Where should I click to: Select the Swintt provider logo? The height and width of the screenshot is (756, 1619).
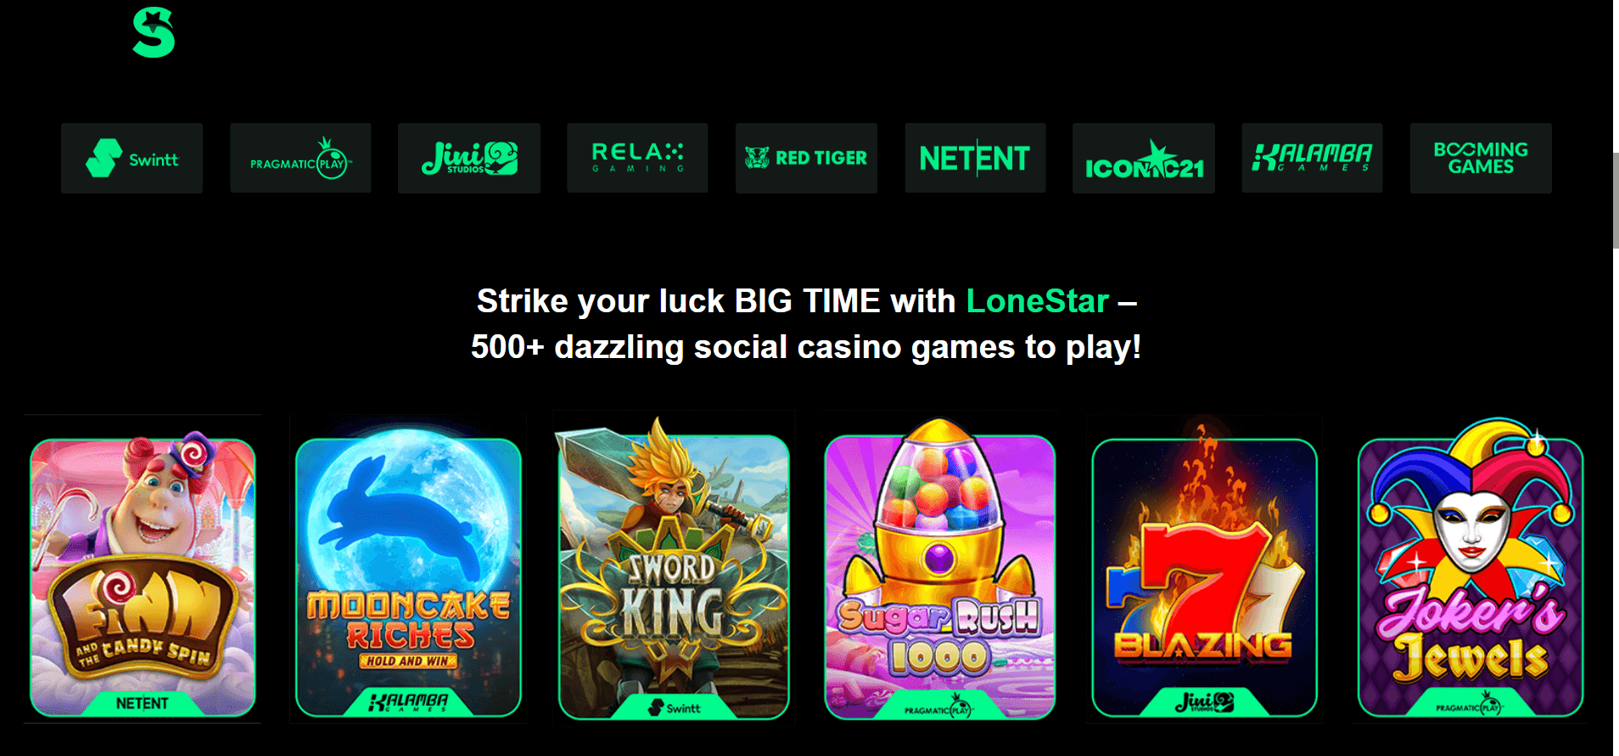pyautogui.click(x=132, y=158)
